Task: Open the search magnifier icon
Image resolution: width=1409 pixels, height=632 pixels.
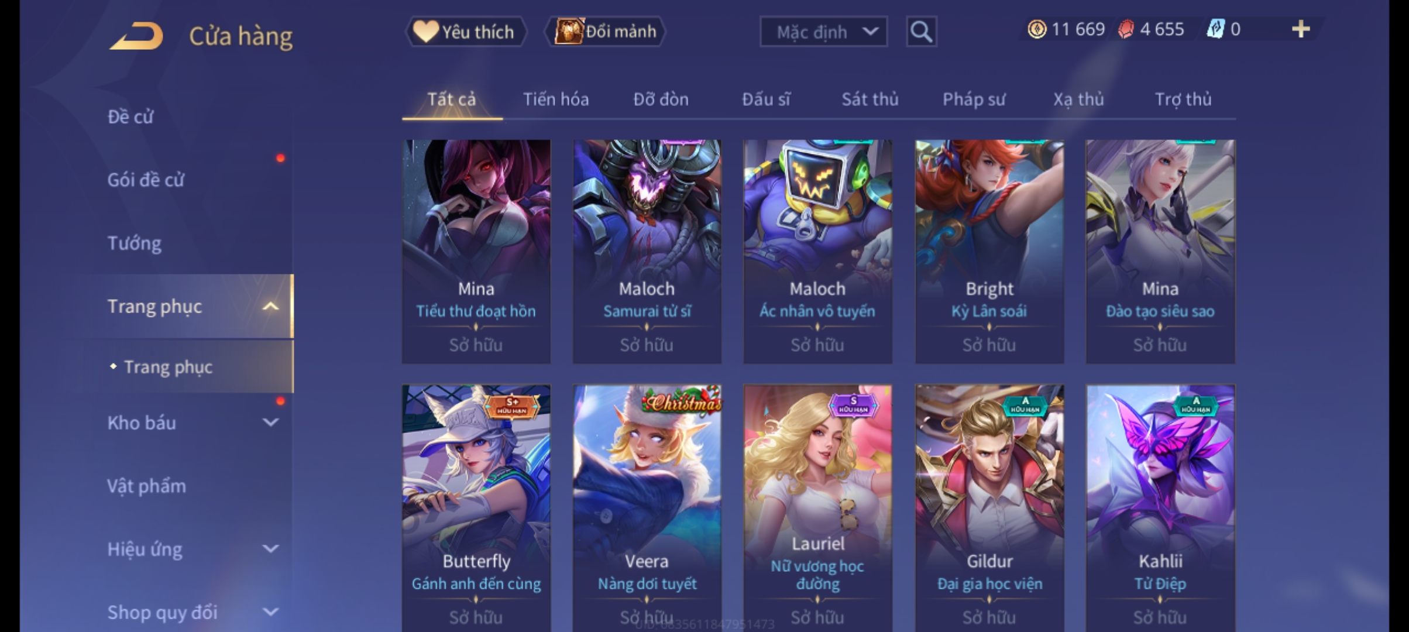Action: [x=921, y=31]
